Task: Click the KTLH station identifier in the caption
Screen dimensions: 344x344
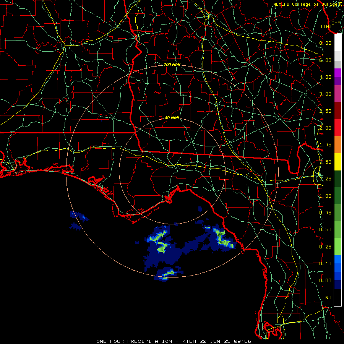Action: click(x=189, y=341)
